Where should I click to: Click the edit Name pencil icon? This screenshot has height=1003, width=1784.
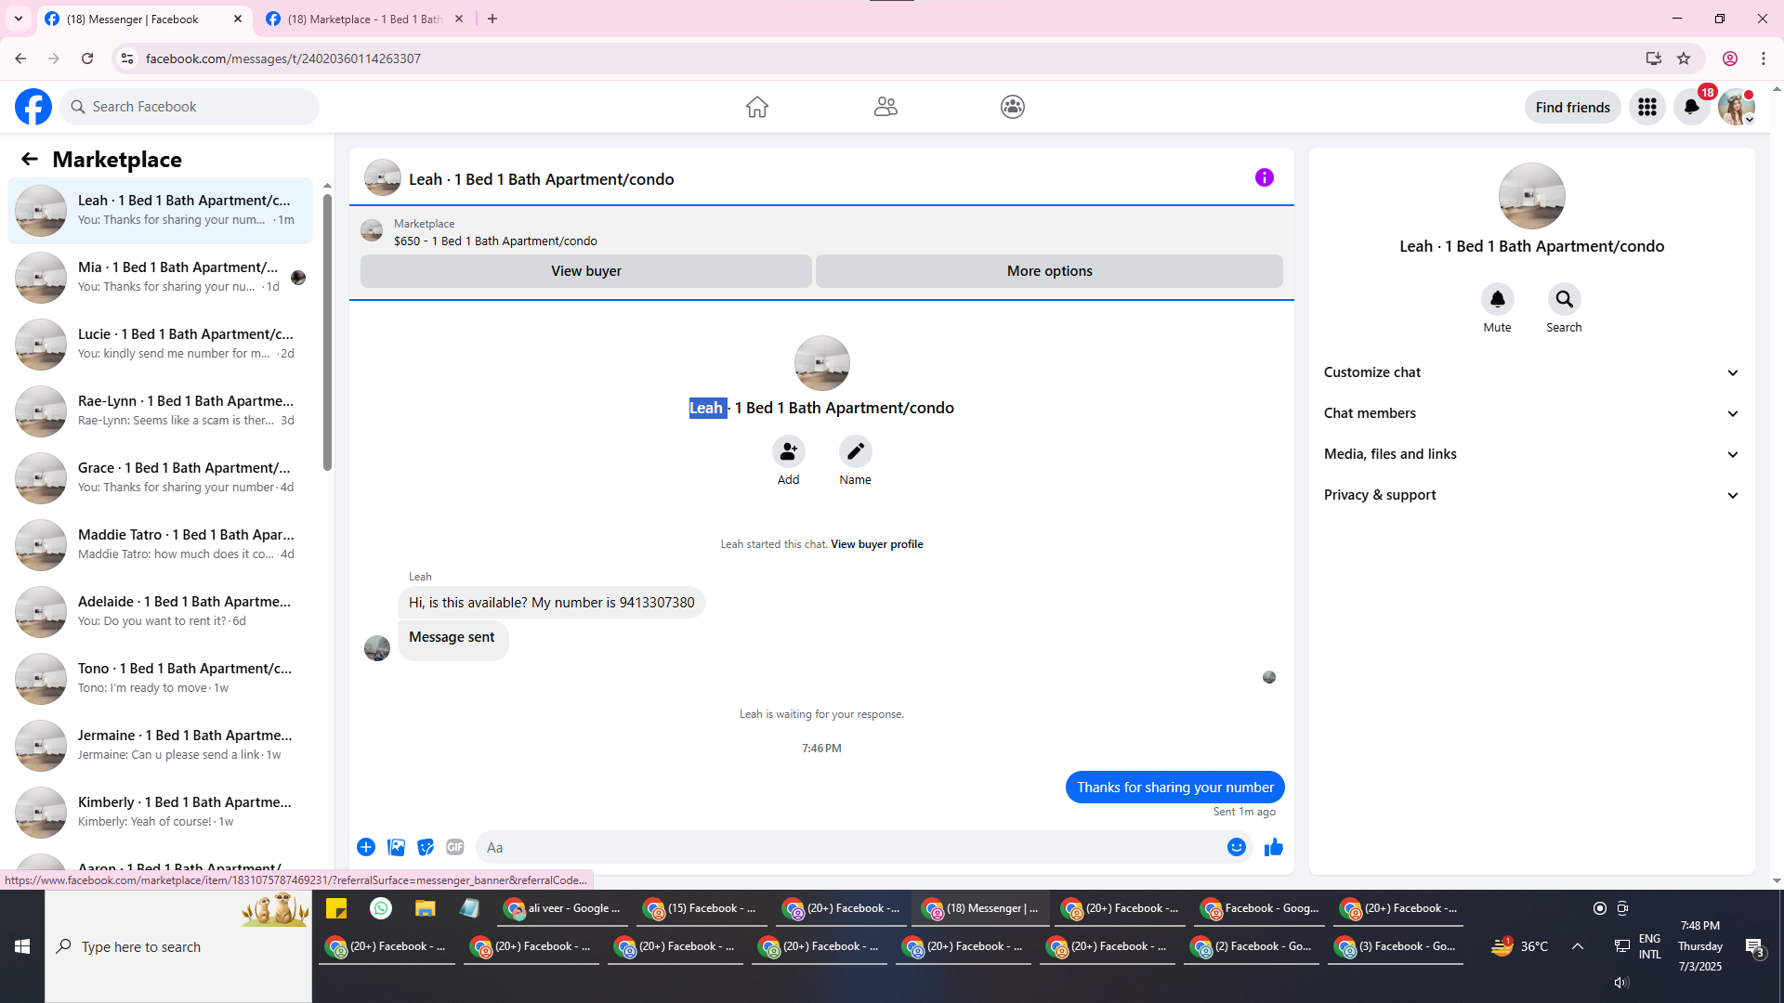855,451
